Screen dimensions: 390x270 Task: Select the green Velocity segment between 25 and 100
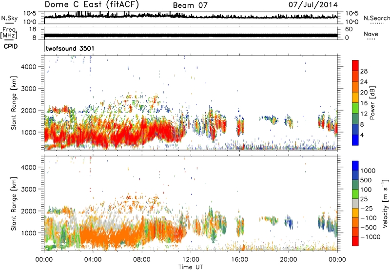click(x=355, y=194)
